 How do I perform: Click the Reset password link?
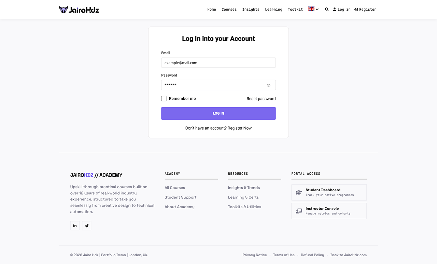click(261, 99)
